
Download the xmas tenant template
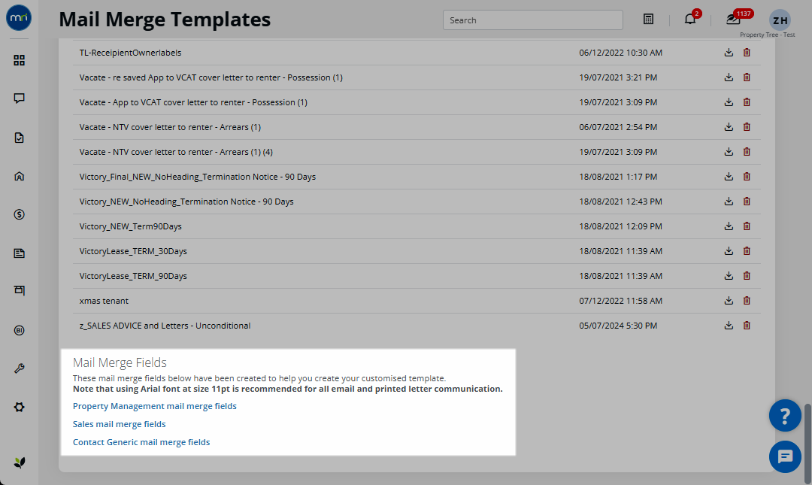coord(729,301)
